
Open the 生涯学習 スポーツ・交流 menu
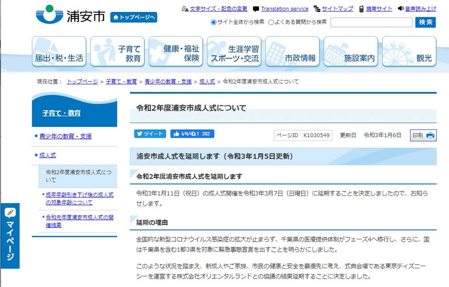234,52
